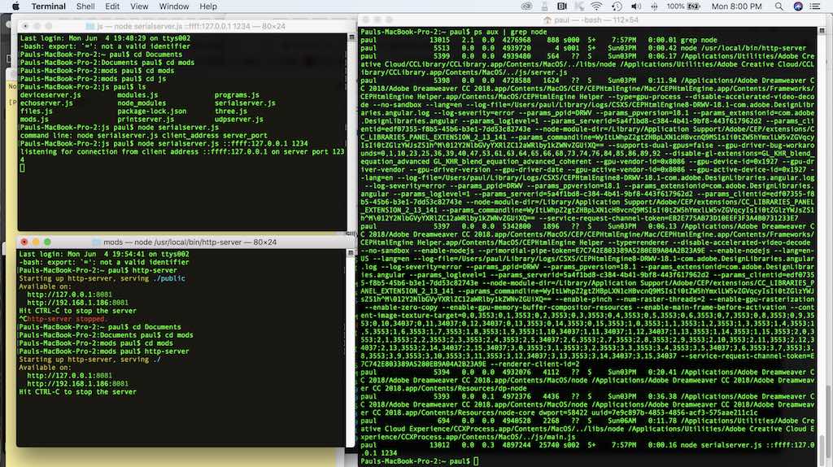Zoom the mods http-server terminal window

coord(47,242)
